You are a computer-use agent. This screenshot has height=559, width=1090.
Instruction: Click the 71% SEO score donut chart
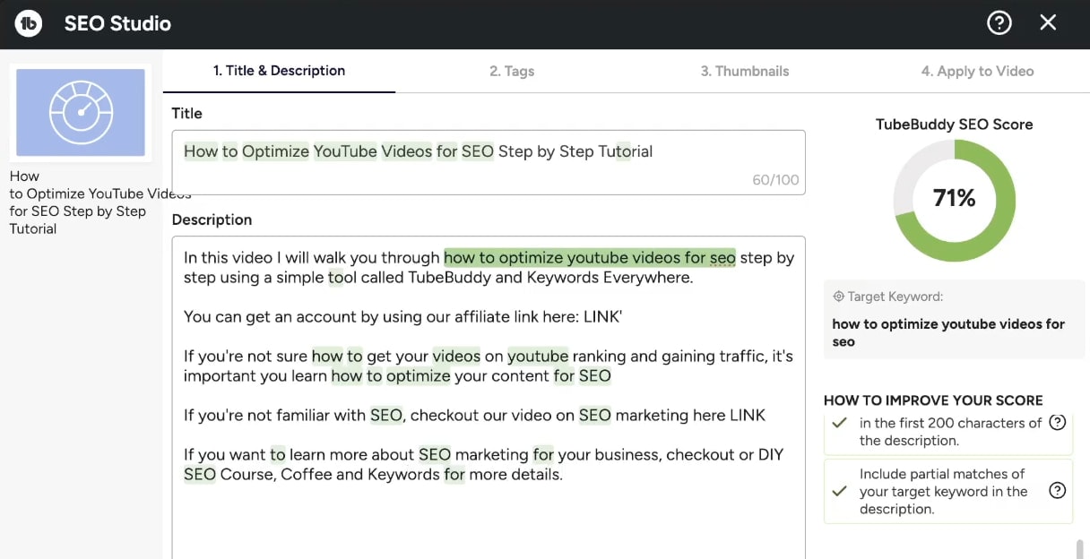coord(955,200)
